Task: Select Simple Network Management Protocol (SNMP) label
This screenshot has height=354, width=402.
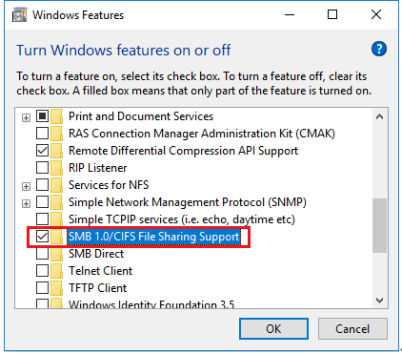Action: tap(188, 202)
